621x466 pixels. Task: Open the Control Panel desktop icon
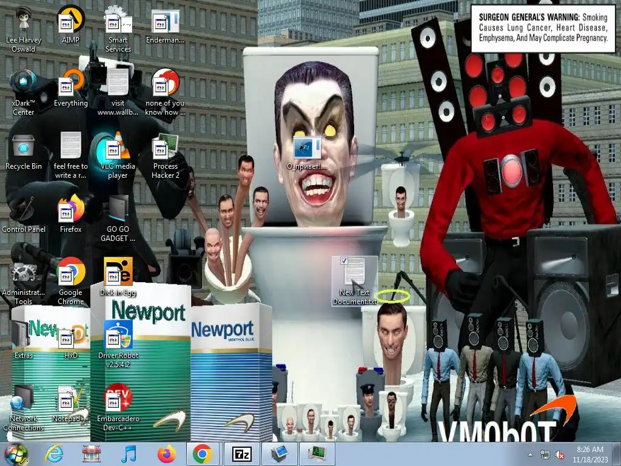coord(24,214)
